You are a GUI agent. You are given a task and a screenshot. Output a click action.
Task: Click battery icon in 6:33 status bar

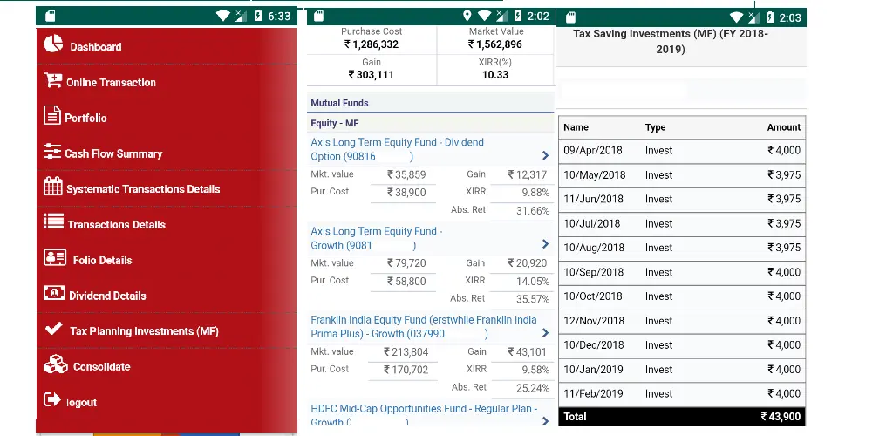pyautogui.click(x=258, y=16)
